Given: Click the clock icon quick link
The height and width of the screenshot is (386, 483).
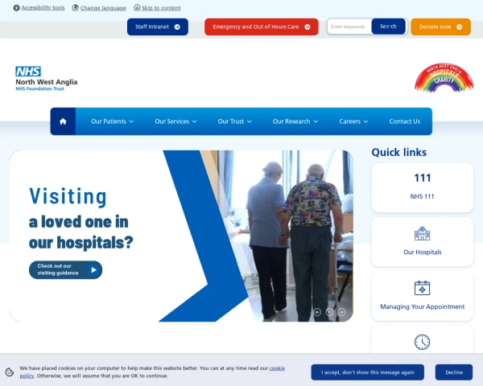Looking at the screenshot, I should (422, 342).
